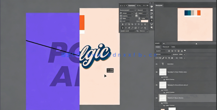Hide the text layer with its eye
This screenshot has width=217, height=110.
coord(157,64)
